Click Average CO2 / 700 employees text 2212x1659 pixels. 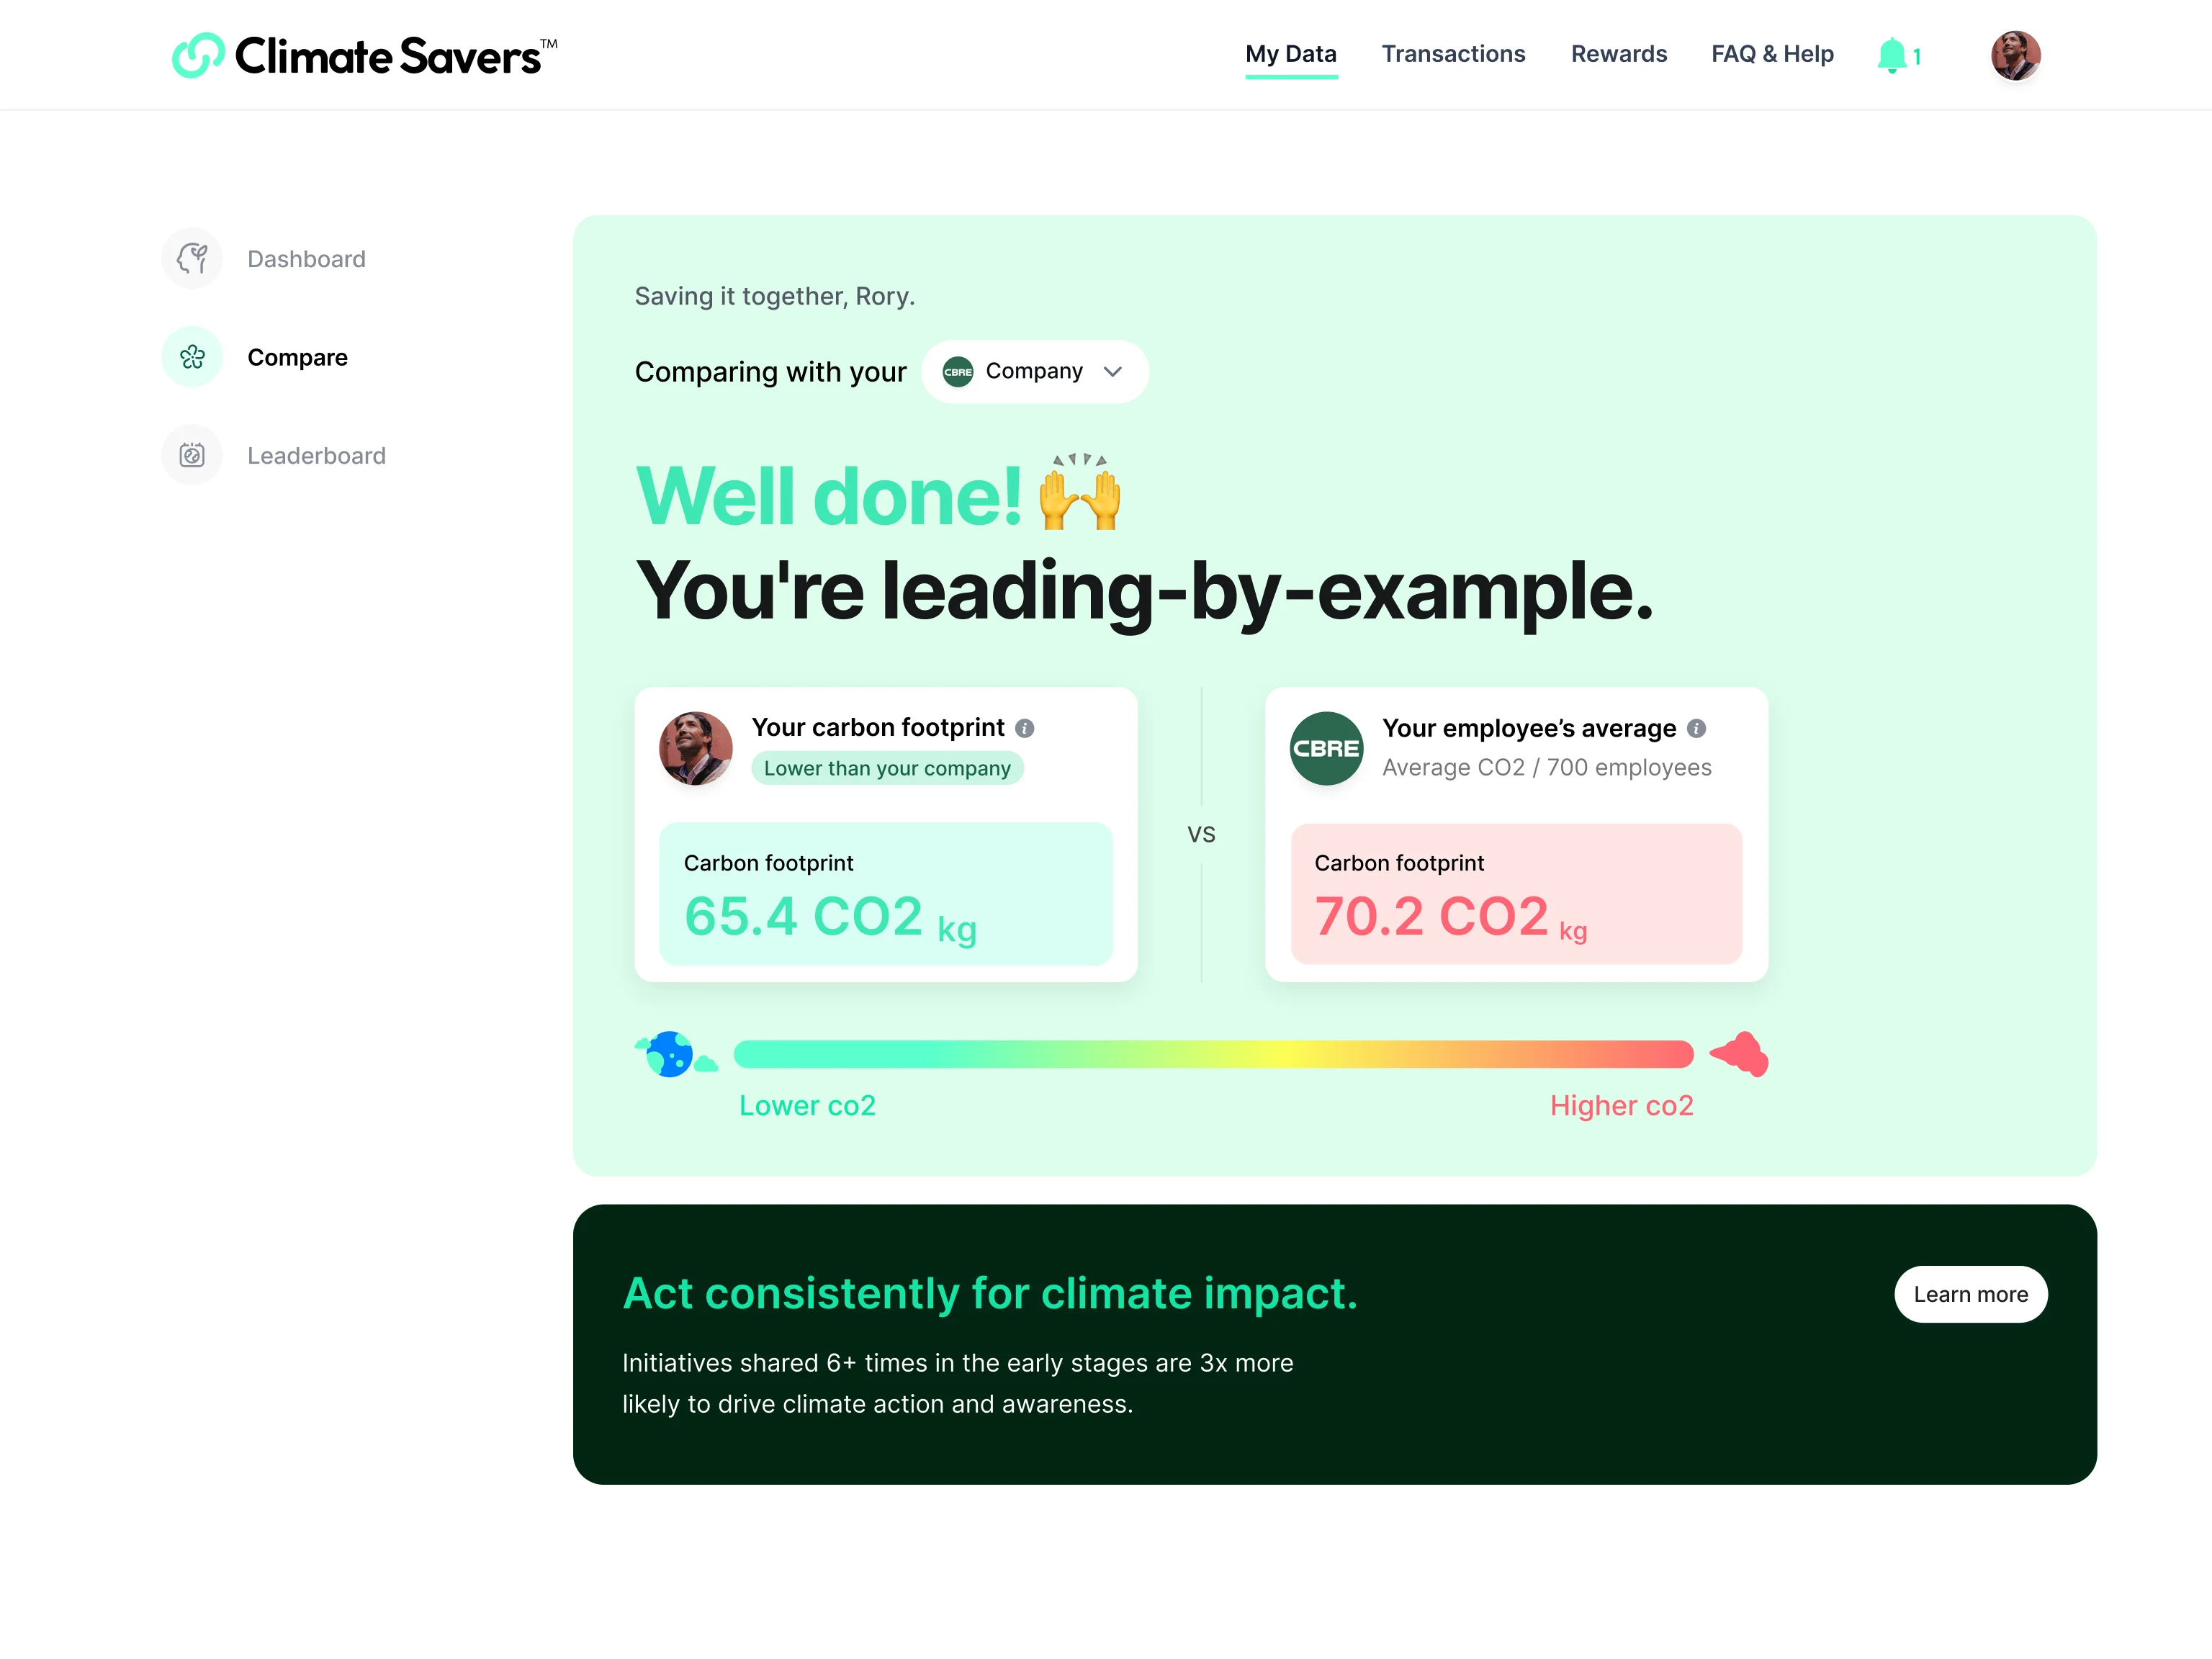[1547, 767]
